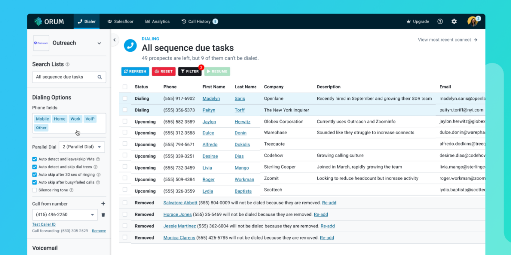Viewport: 511px width, 255px height.
Task: Select the checkbox for Madelyn Saris row
Action: [125, 99]
